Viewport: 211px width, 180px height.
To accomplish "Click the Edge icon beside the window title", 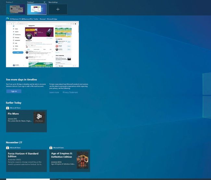I will [7, 19].
